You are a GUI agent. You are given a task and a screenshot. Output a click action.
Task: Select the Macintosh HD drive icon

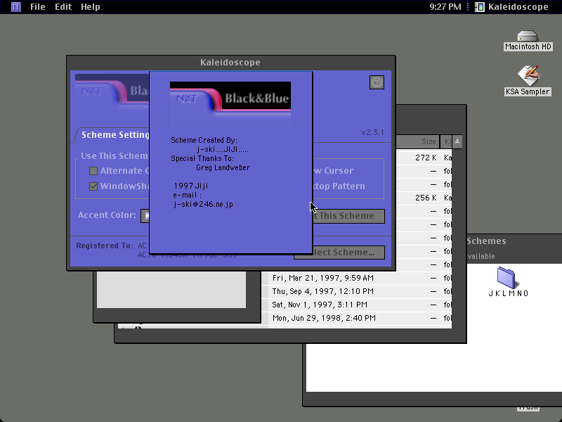point(528,41)
